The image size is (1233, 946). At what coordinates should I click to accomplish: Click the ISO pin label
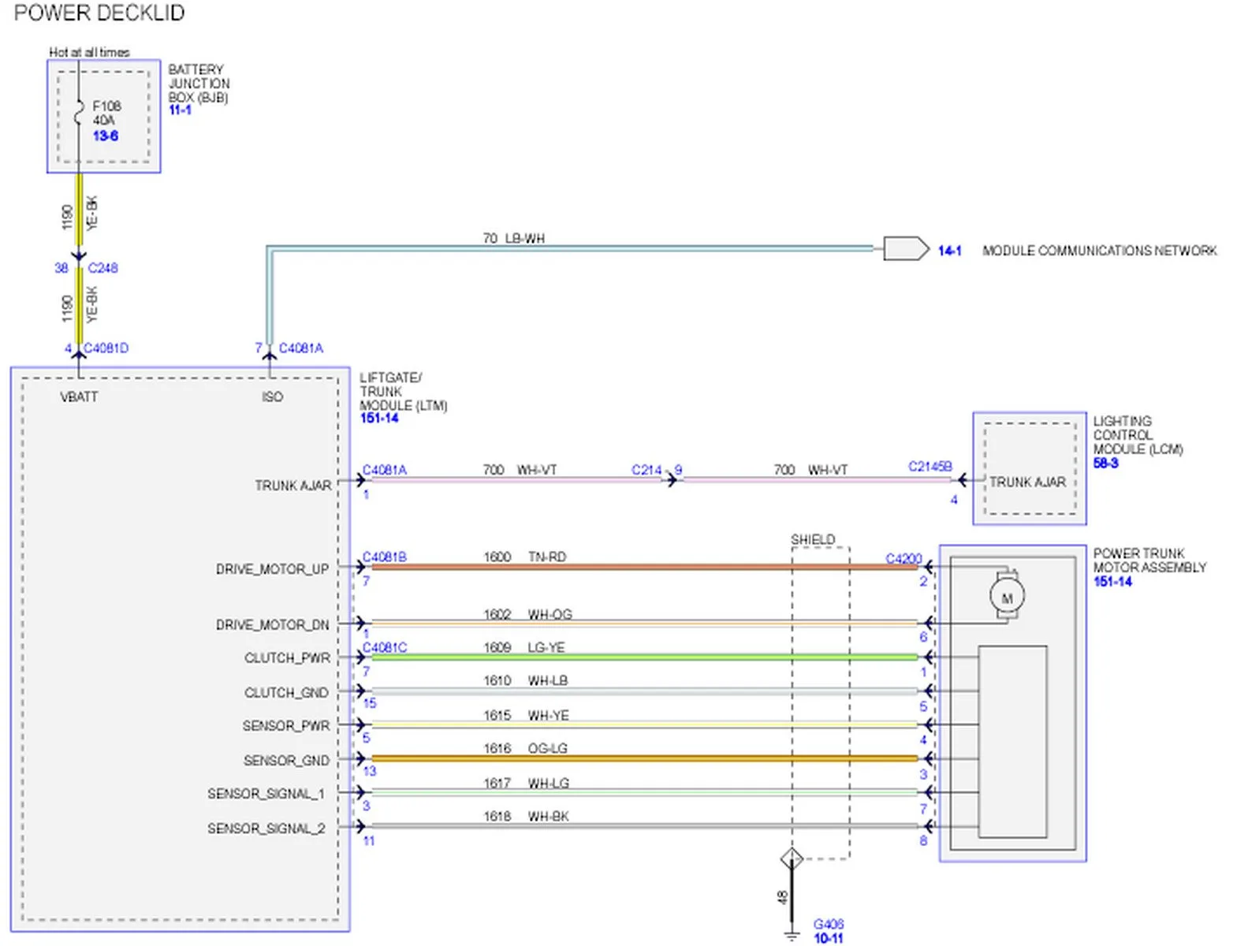coord(272,397)
